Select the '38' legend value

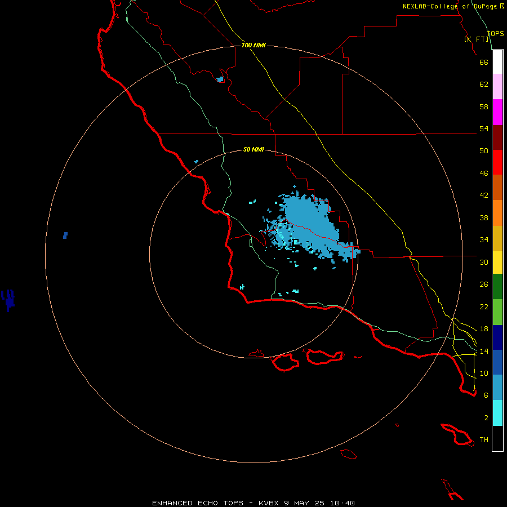(484, 217)
